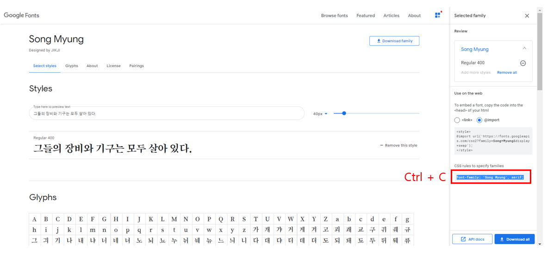Switch to the Select styles tab
Viewport: 547px width, 256px height.
(44, 66)
